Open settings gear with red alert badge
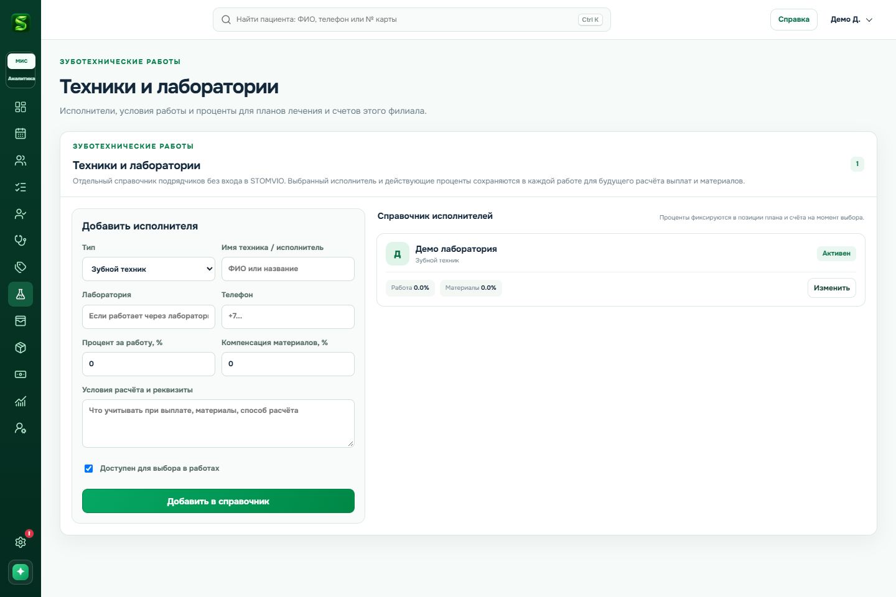This screenshot has height=597, width=896. click(x=21, y=542)
